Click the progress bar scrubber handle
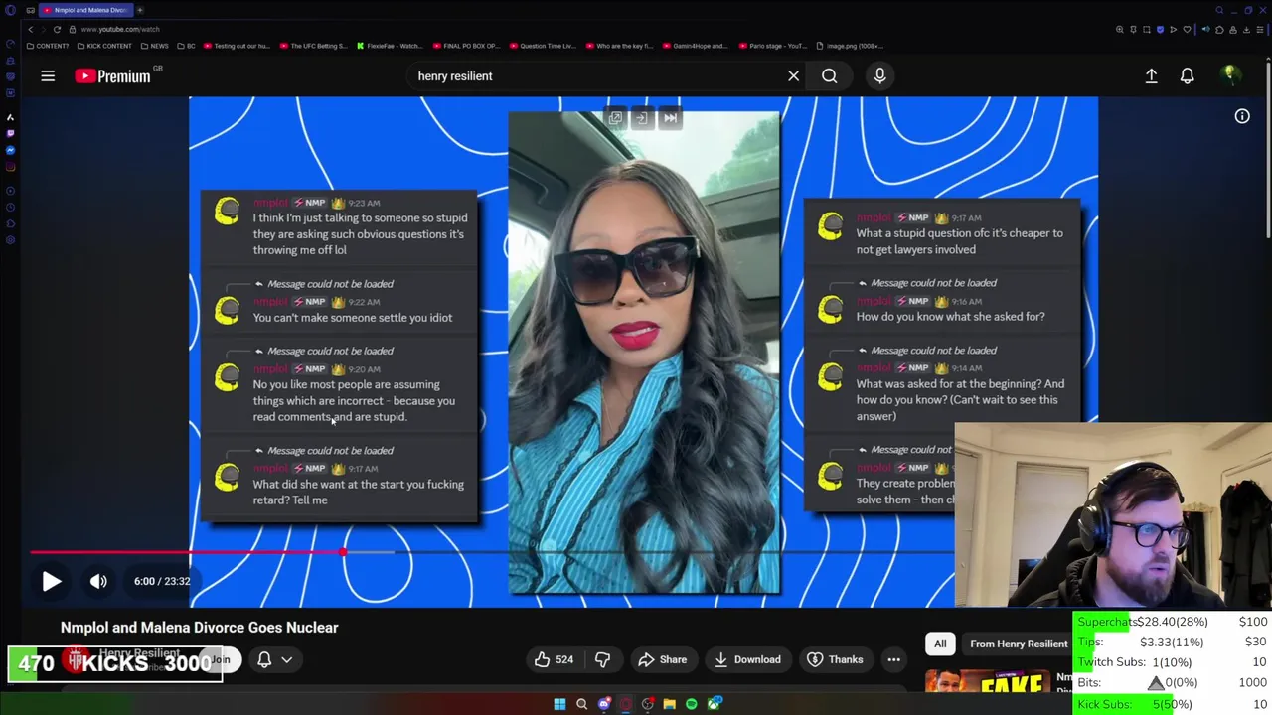Image resolution: width=1272 pixels, height=715 pixels. pos(343,552)
